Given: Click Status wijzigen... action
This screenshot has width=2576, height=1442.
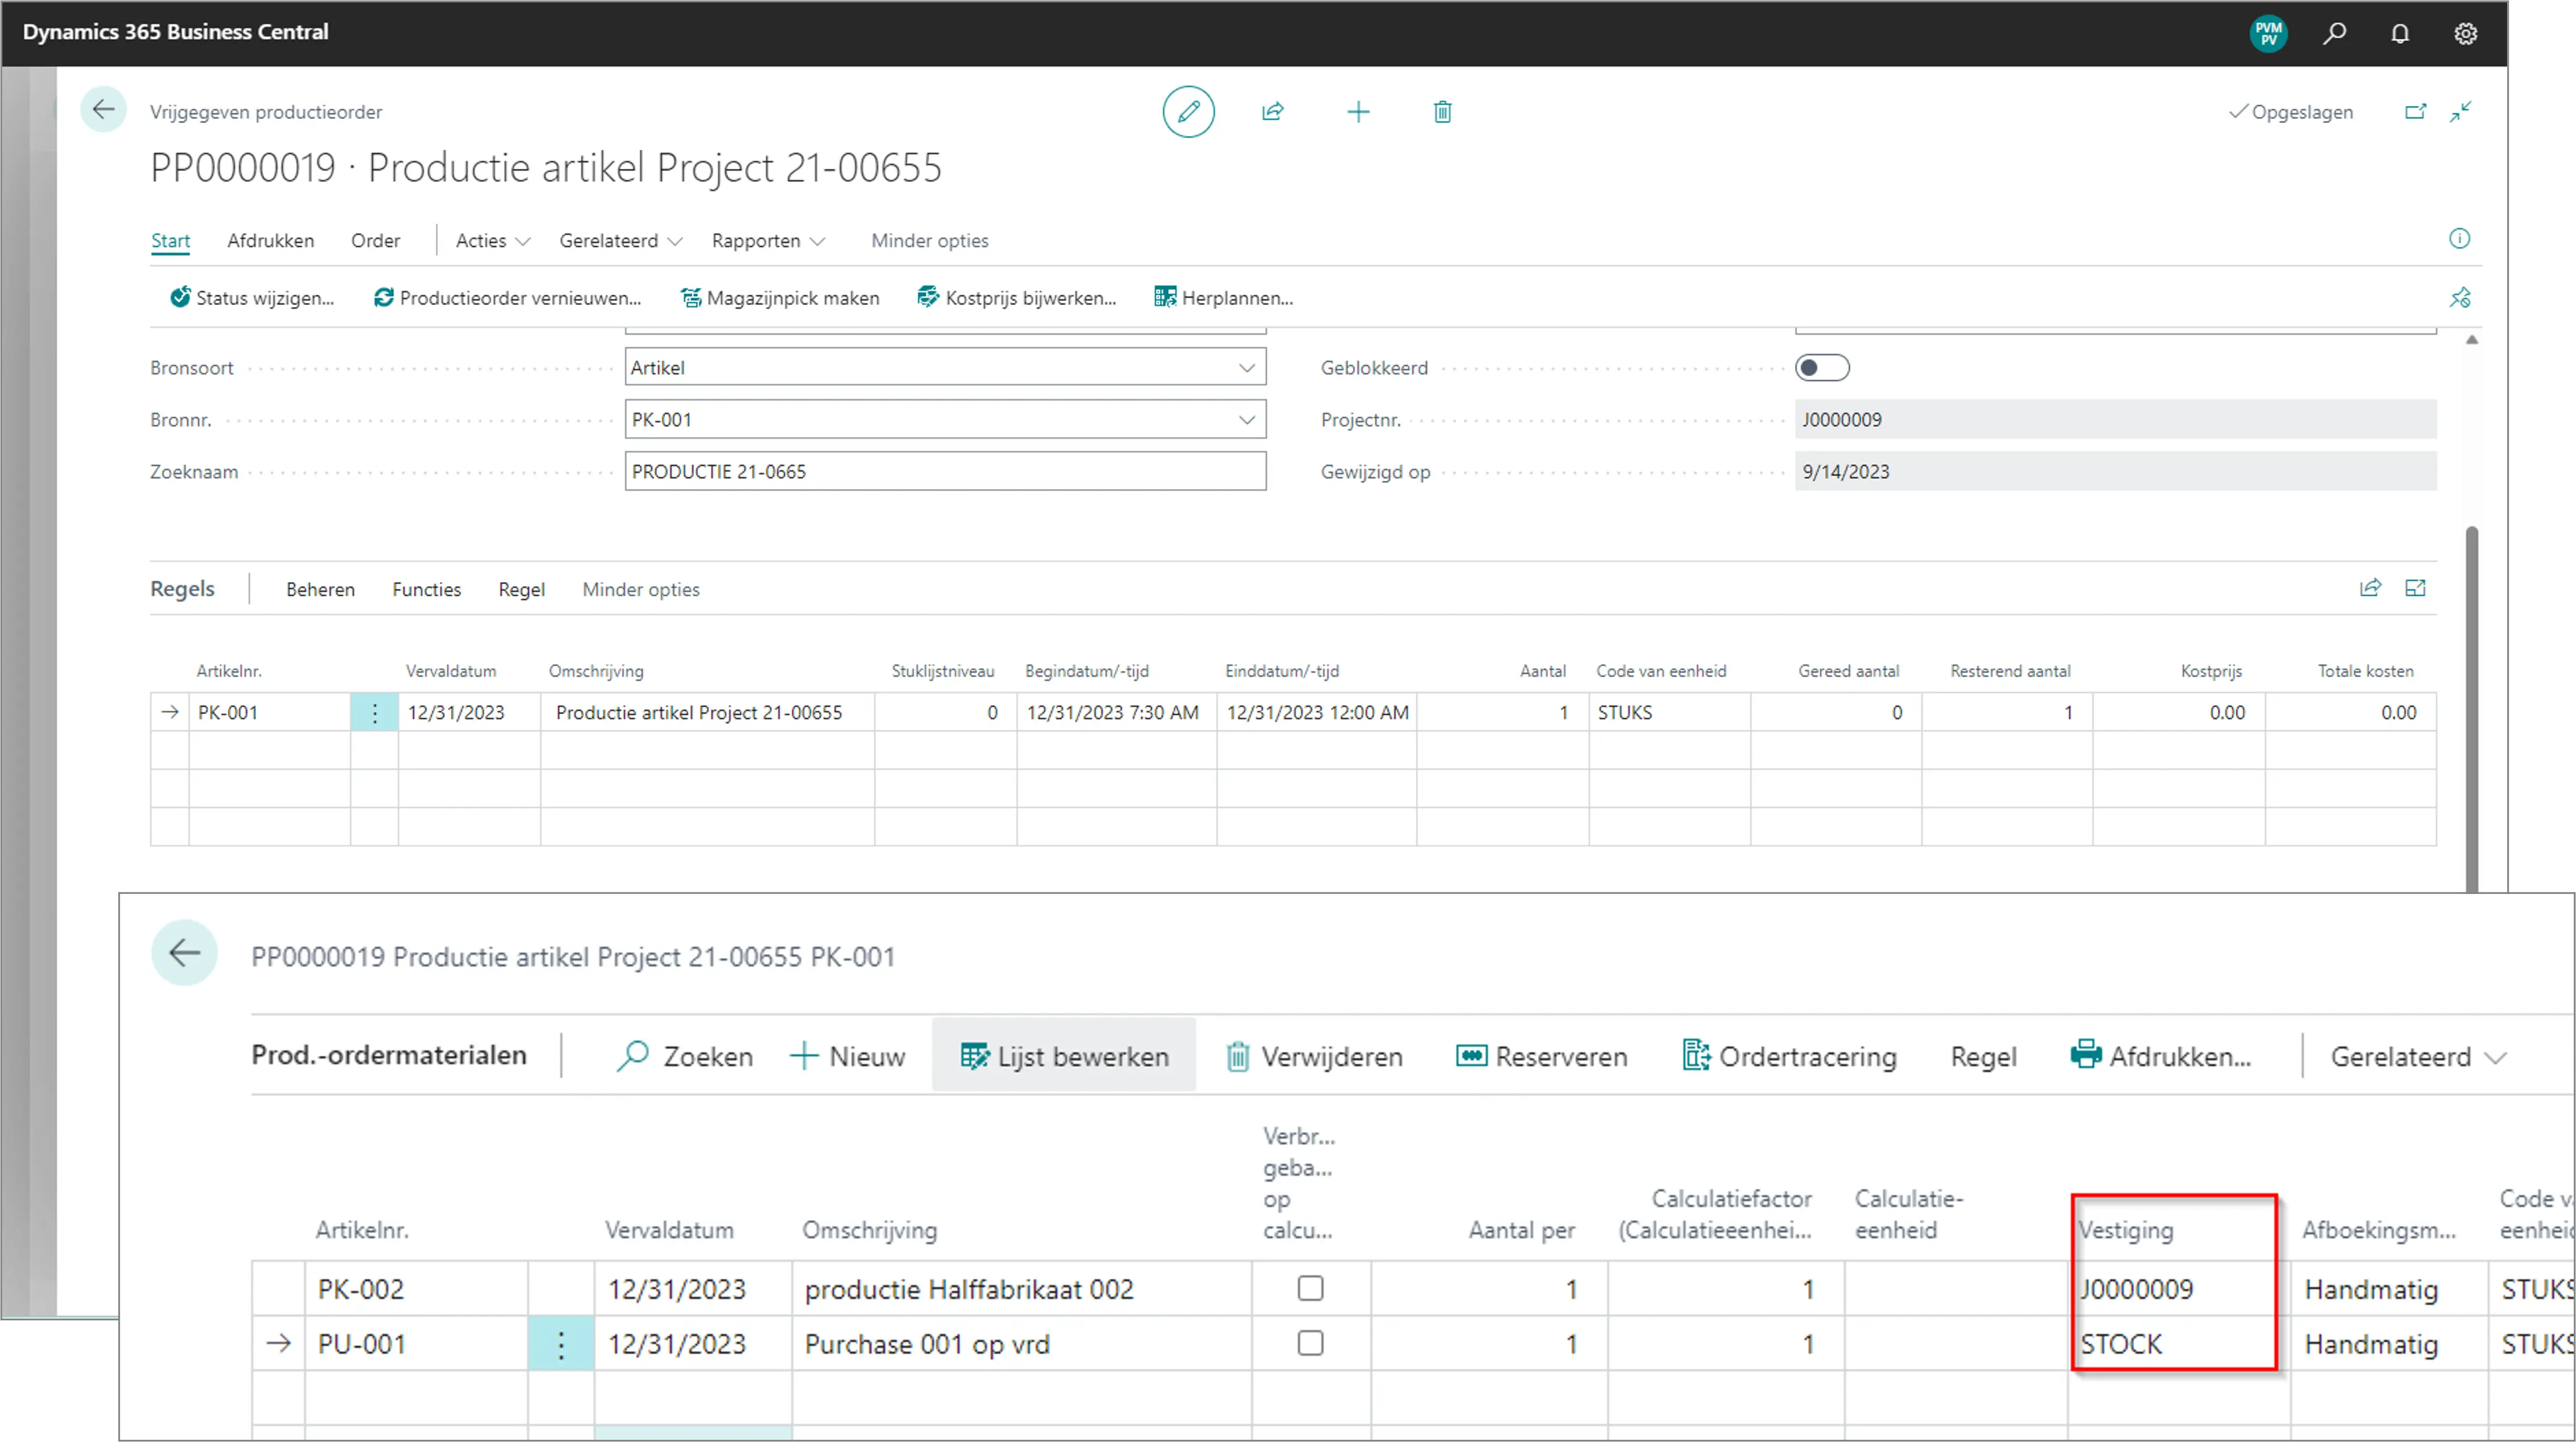Looking at the screenshot, I should click(x=252, y=298).
